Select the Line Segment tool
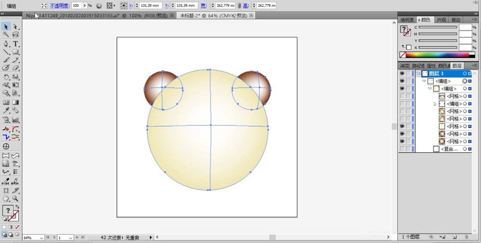The height and width of the screenshot is (243, 481). [x=6, y=52]
